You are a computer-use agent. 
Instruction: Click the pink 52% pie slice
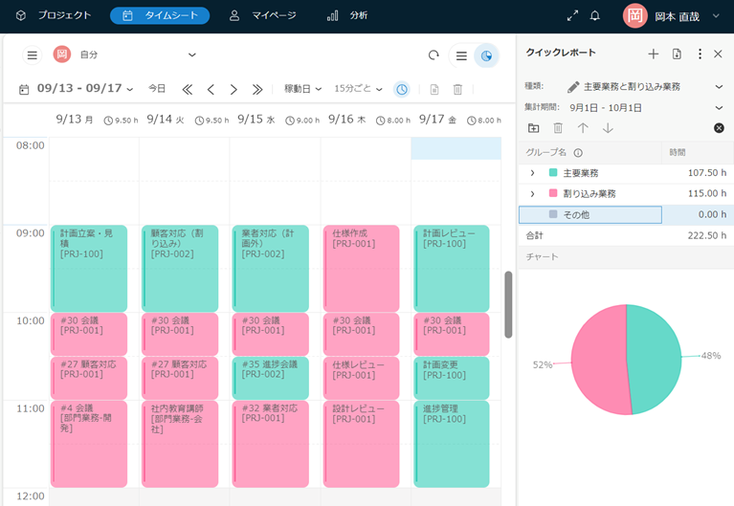point(599,361)
